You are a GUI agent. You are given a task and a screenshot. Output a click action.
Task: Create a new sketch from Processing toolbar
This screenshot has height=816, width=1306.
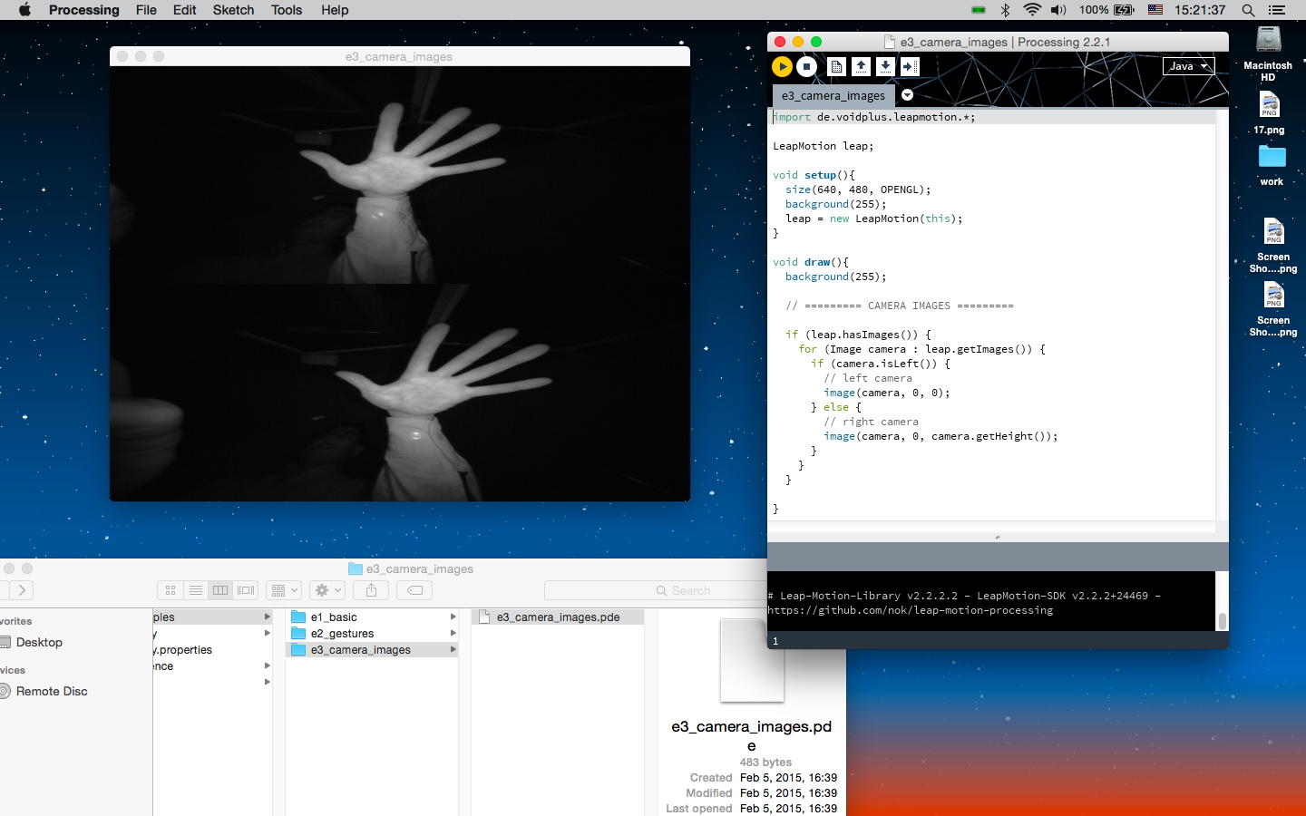point(836,66)
